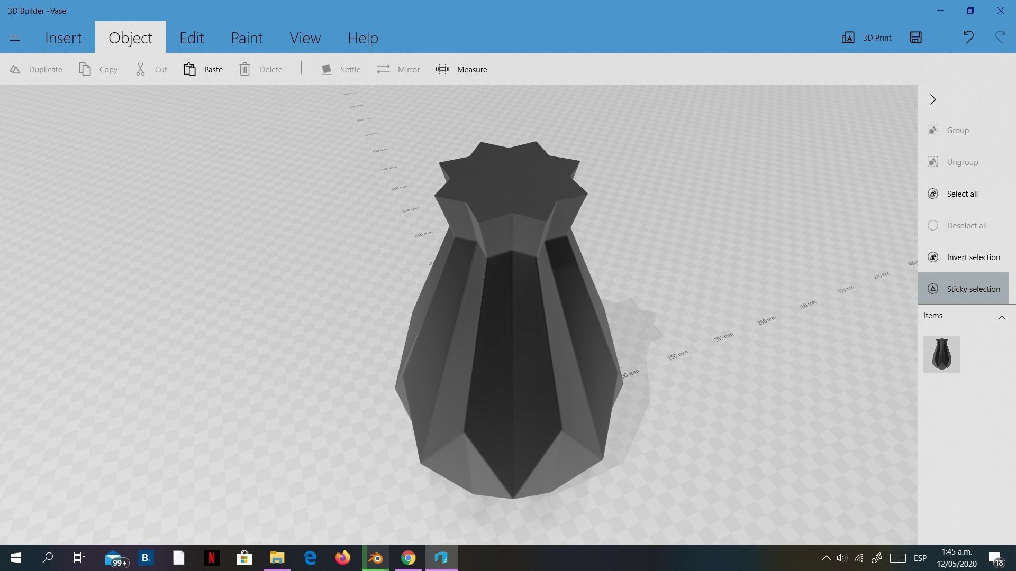Toggle Sticky selection mode
The width and height of the screenshot is (1016, 571).
tap(963, 289)
